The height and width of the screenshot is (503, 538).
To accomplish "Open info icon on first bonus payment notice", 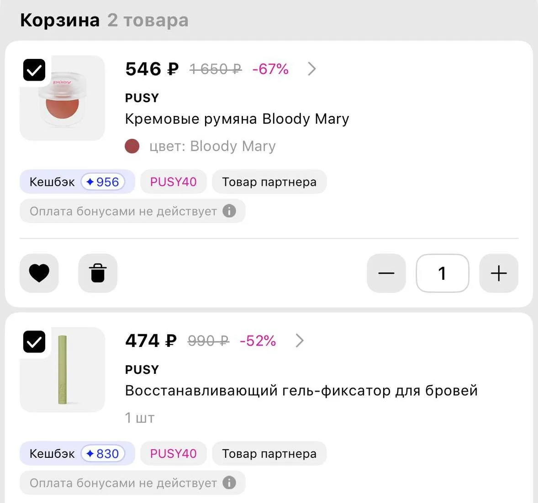I will pyautogui.click(x=229, y=211).
